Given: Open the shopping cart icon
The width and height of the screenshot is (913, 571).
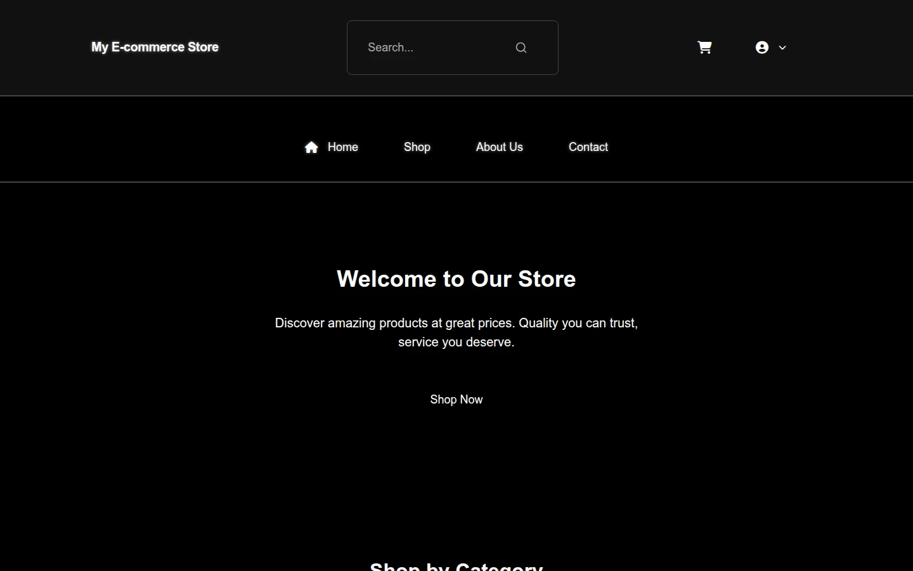Looking at the screenshot, I should [x=704, y=48].
